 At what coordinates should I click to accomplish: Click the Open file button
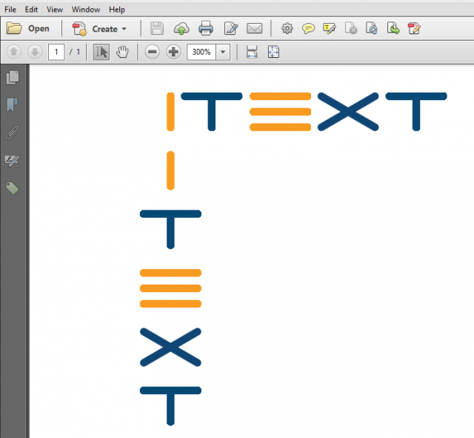coord(28,29)
